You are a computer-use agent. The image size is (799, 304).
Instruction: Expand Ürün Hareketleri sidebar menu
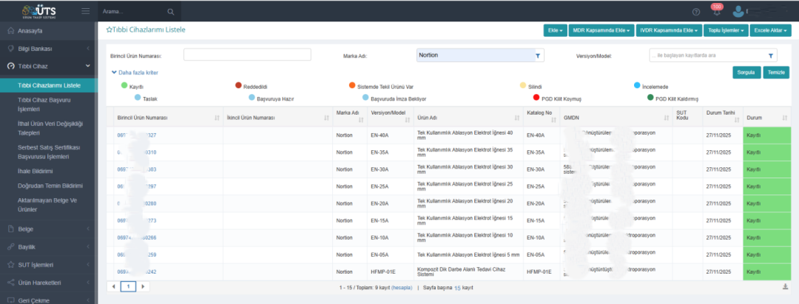(x=48, y=283)
